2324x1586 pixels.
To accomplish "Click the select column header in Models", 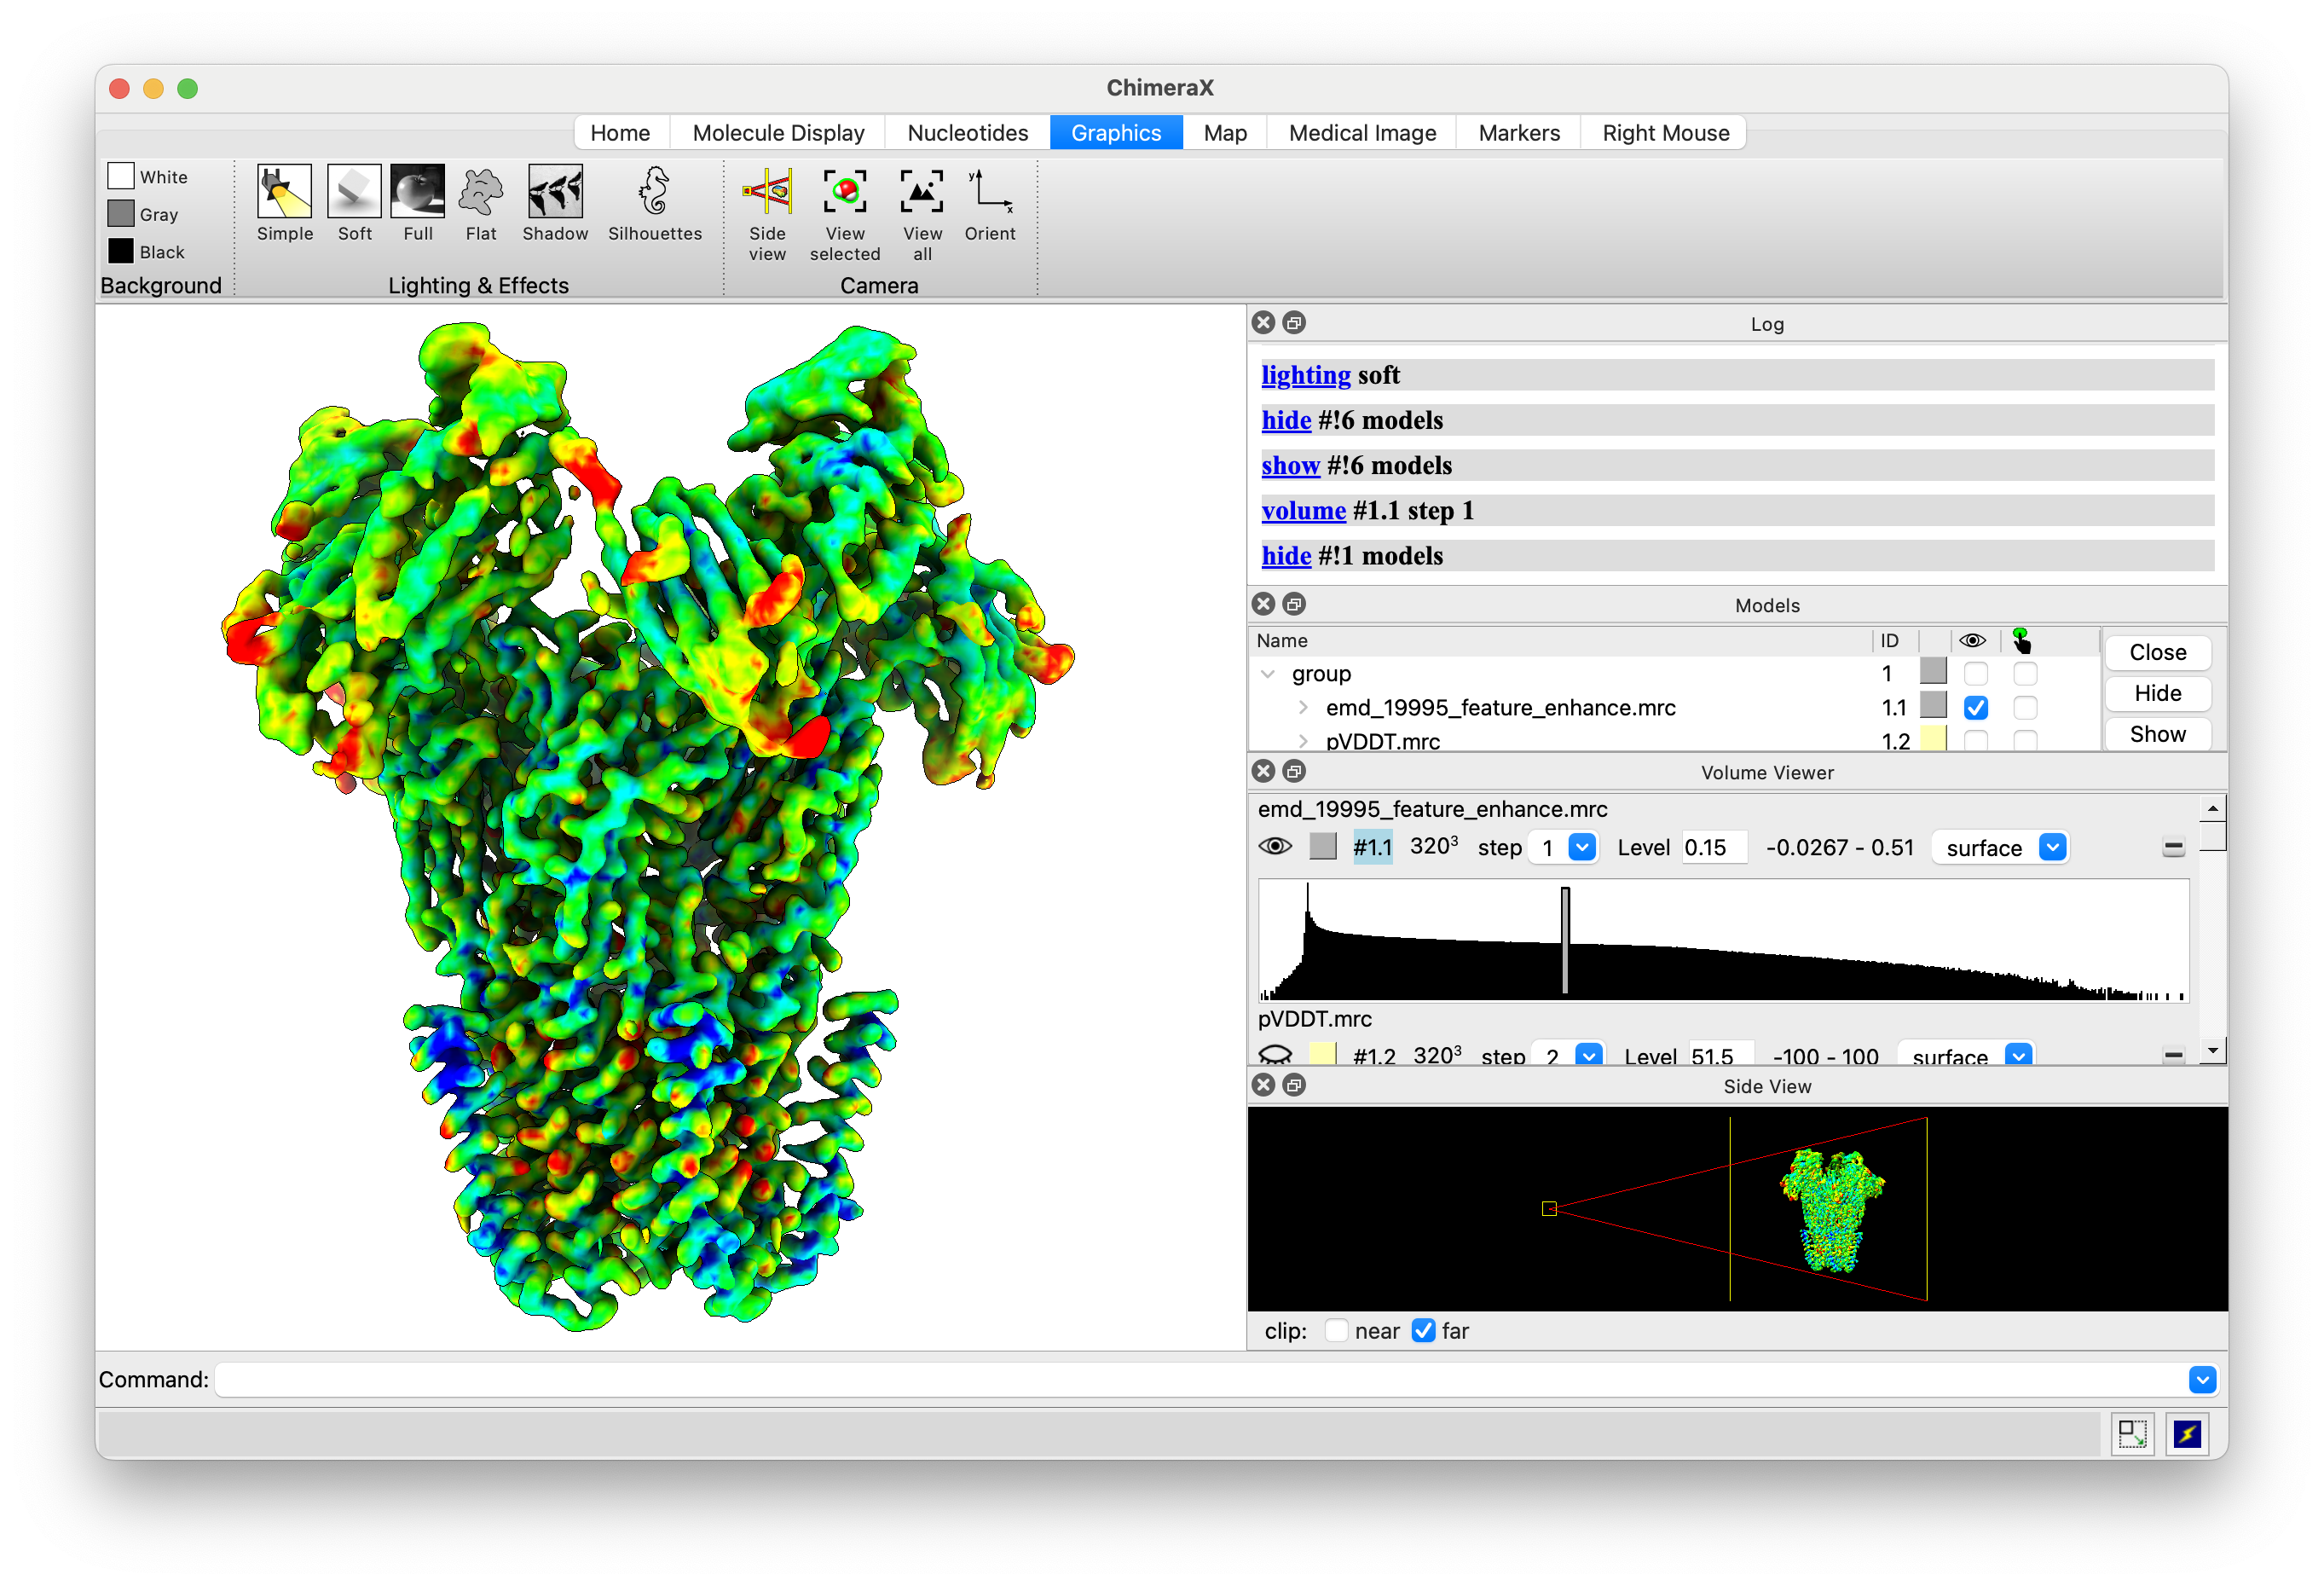I will [2021, 640].
